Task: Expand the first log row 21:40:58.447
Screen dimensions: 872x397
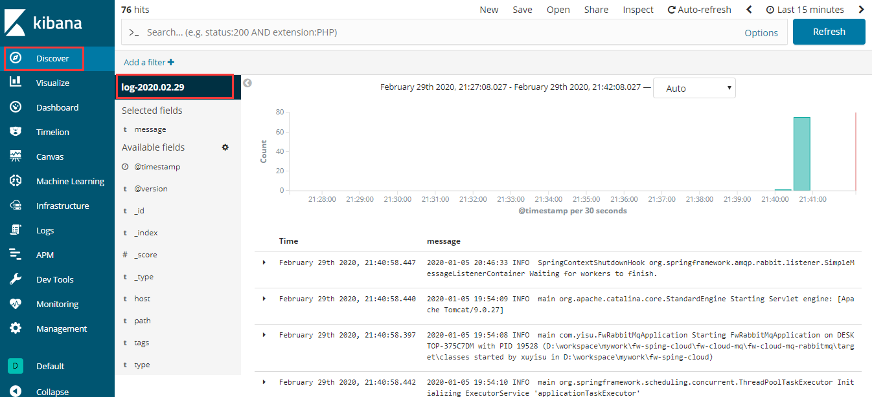Action: (x=264, y=263)
